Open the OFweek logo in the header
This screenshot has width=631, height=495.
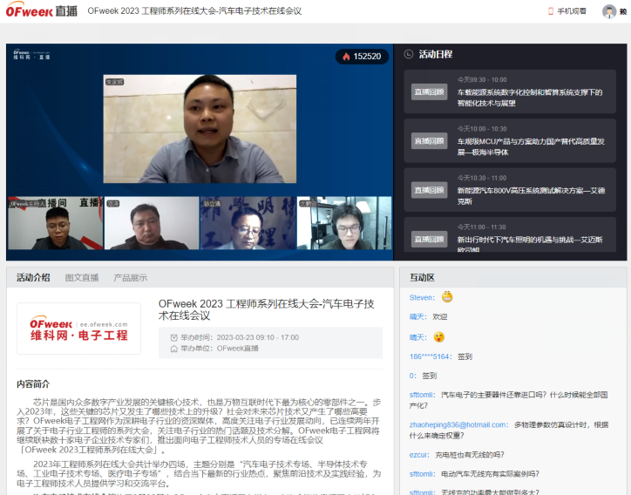coord(42,10)
